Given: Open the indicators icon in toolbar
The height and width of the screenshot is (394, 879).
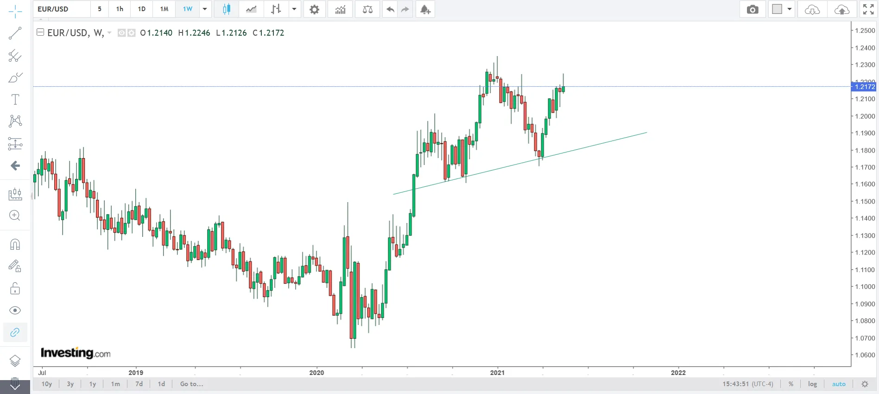Looking at the screenshot, I should (340, 9).
